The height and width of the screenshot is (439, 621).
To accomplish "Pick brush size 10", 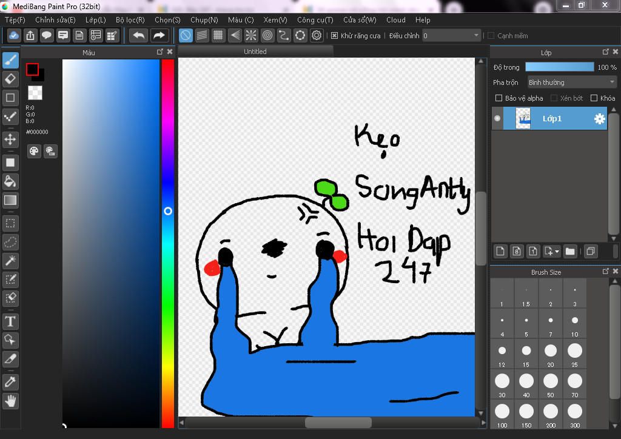I will click(x=575, y=324).
